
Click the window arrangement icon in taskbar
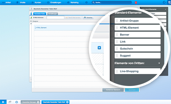pyautogui.click(x=10, y=102)
